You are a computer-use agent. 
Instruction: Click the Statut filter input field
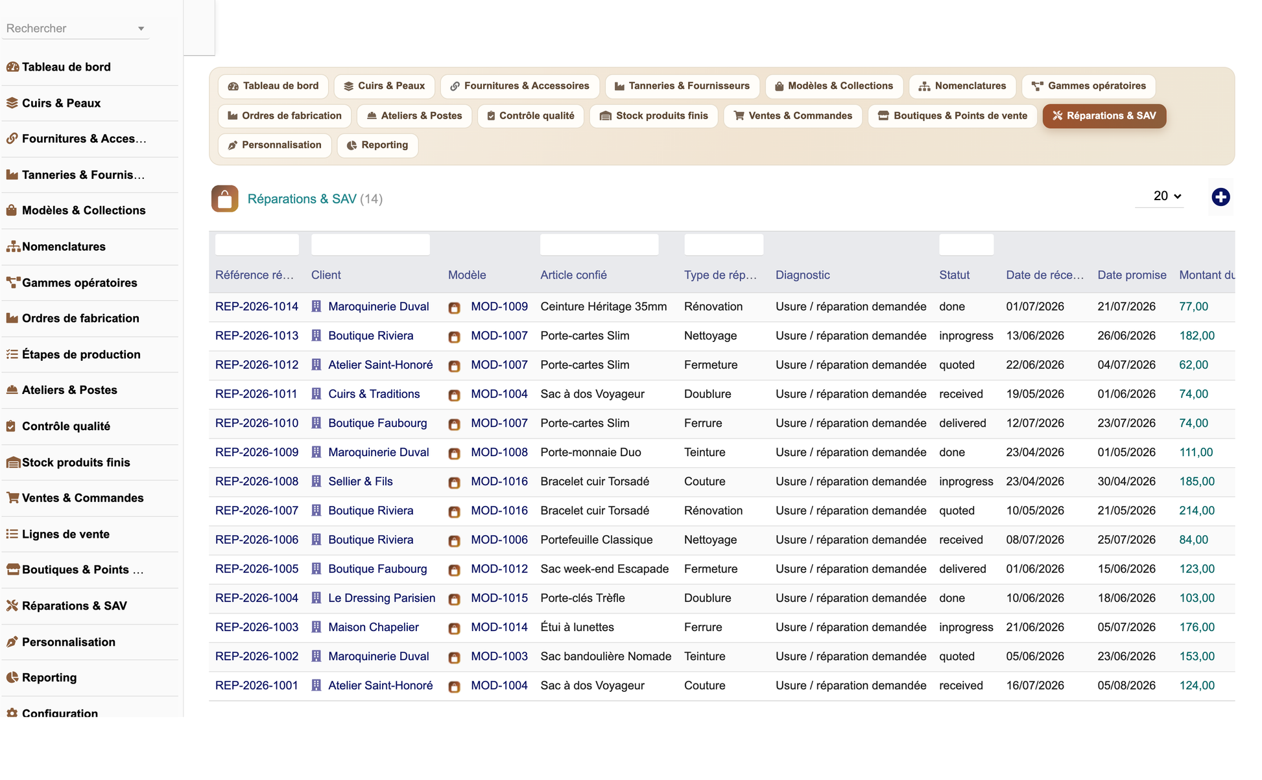(x=966, y=245)
